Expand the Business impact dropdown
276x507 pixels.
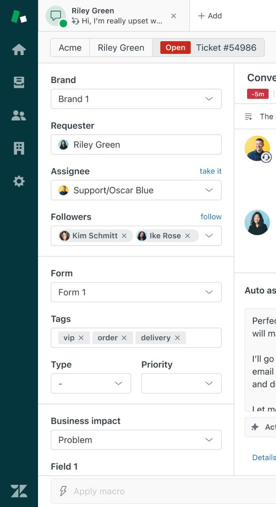click(136, 440)
